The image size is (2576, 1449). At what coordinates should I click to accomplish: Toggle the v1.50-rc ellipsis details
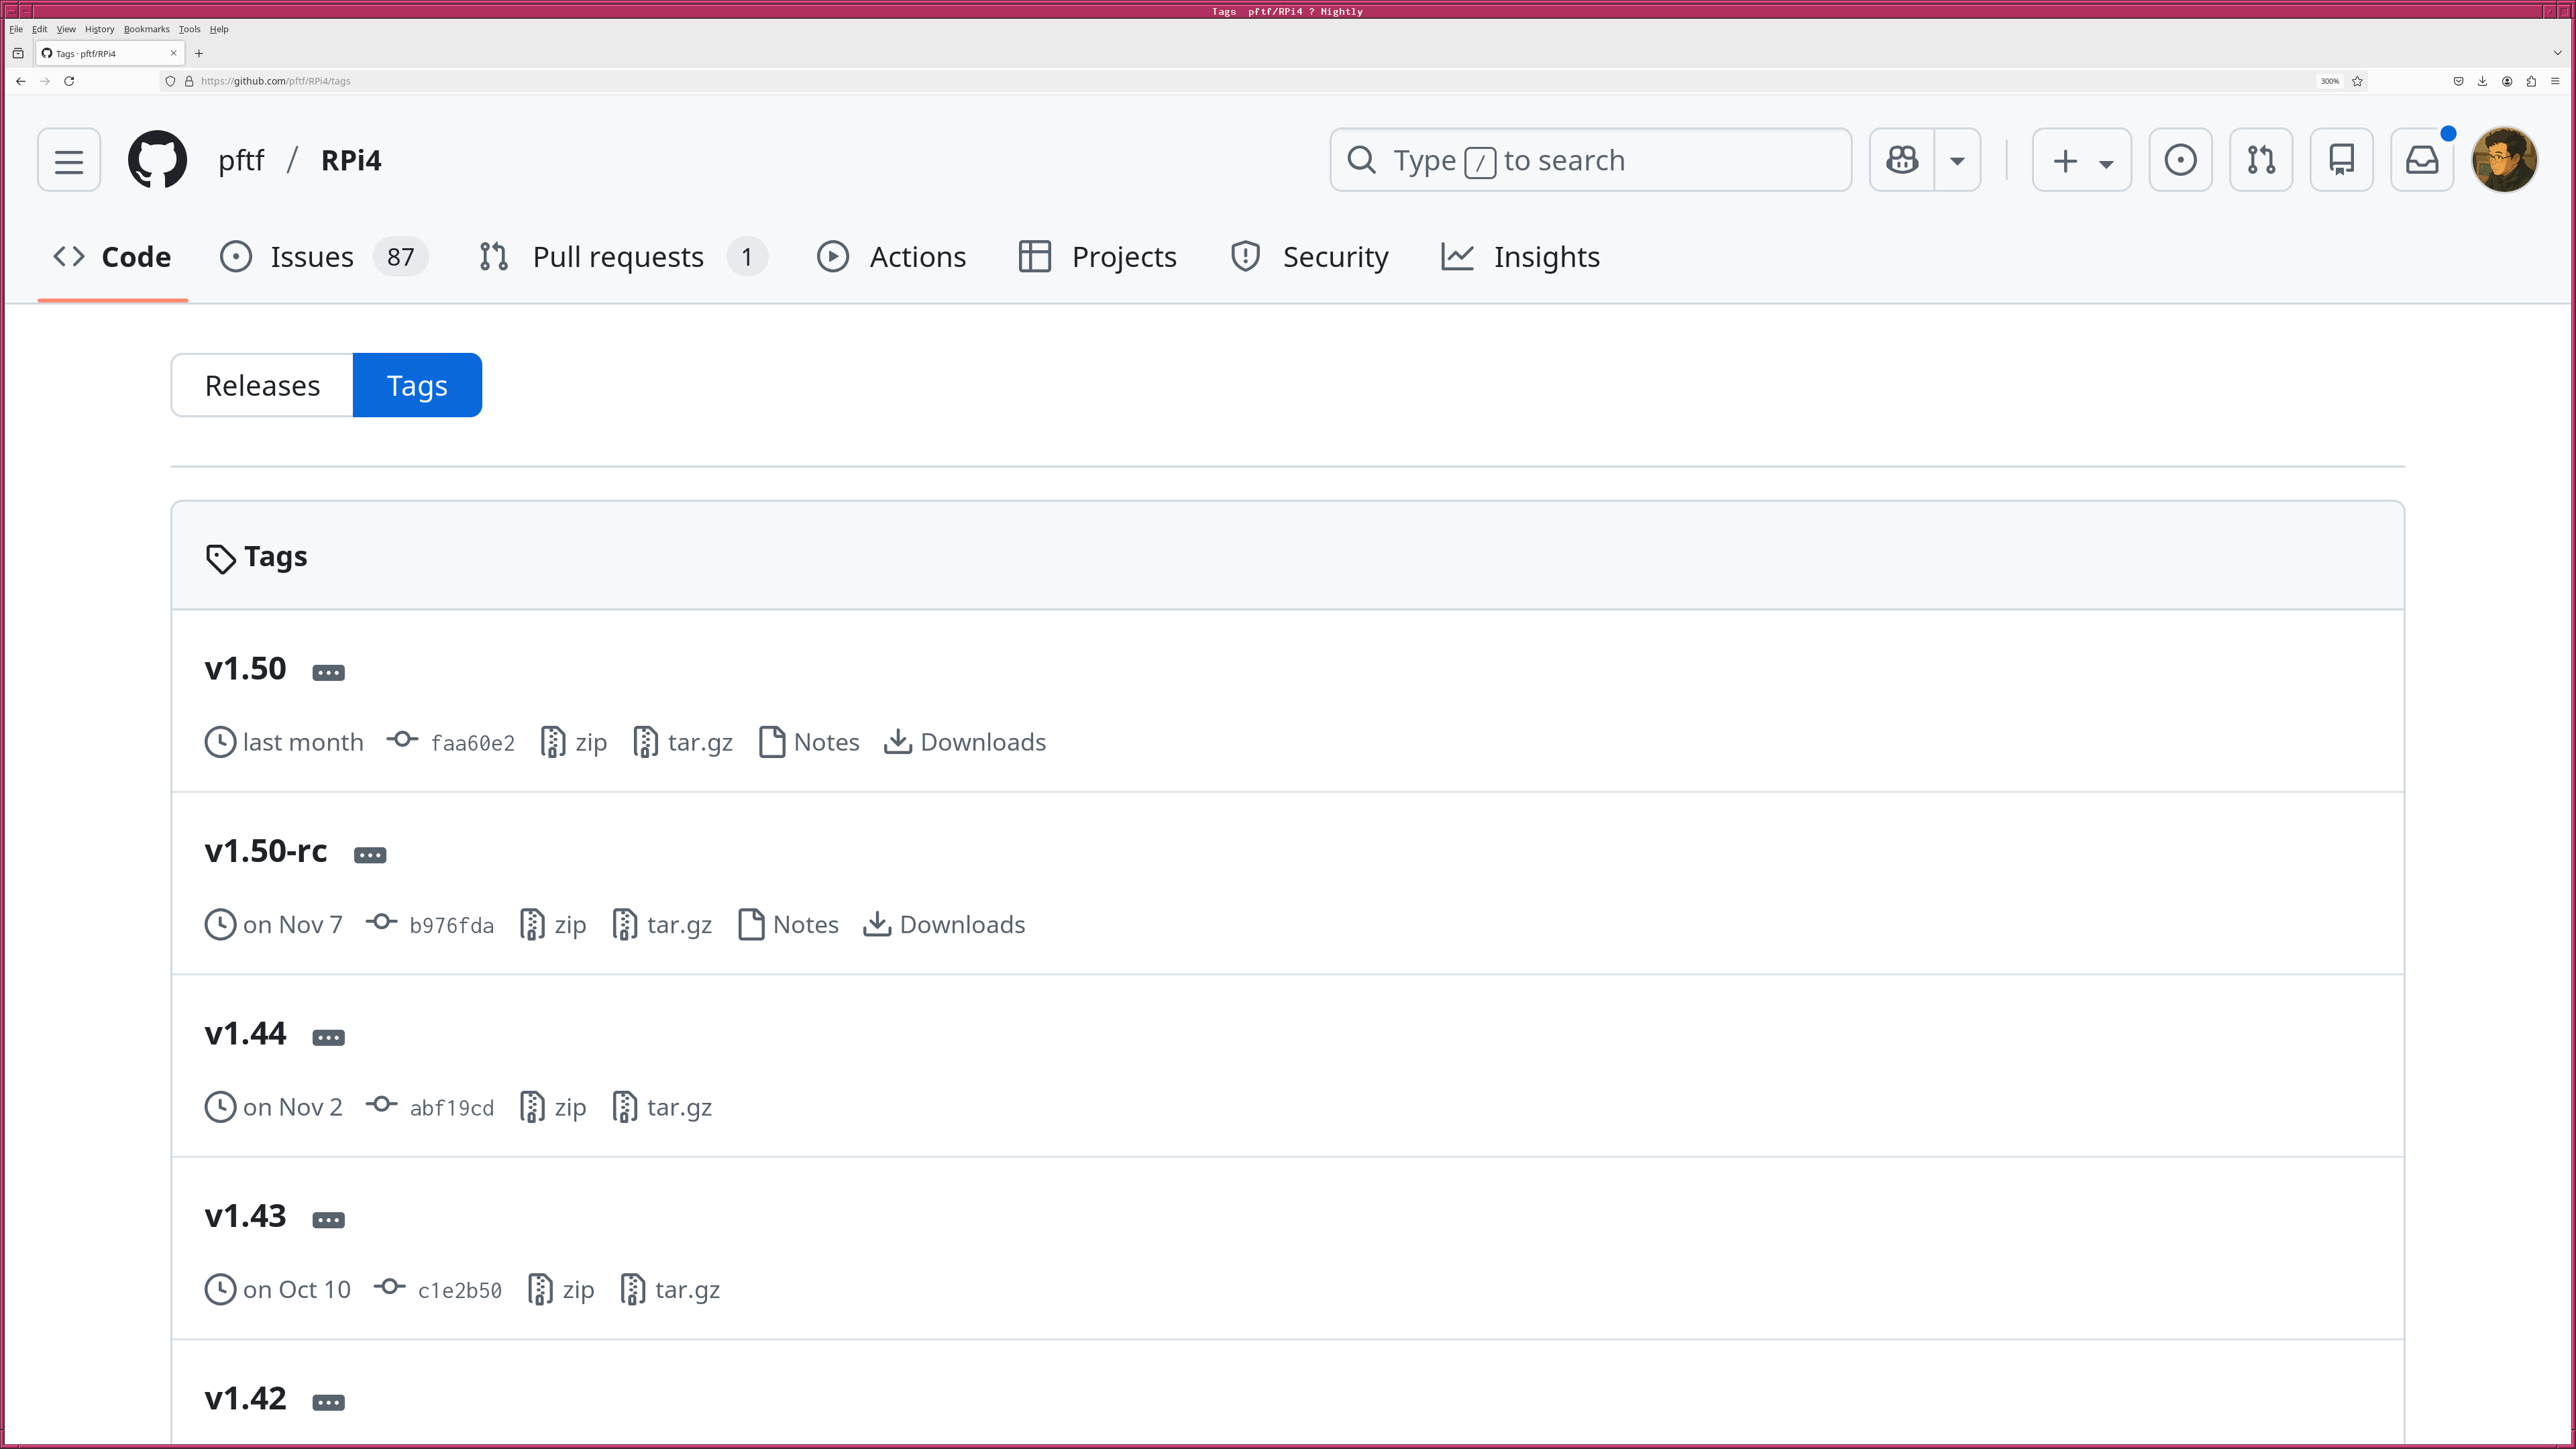[370, 855]
